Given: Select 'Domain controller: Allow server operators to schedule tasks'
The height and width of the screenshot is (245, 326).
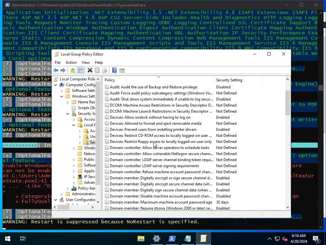Looking at the screenshot, I should [x=159, y=148].
